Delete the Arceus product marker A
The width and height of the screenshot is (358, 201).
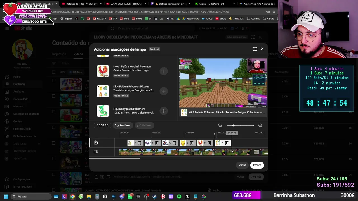pyautogui.click(x=139, y=143)
